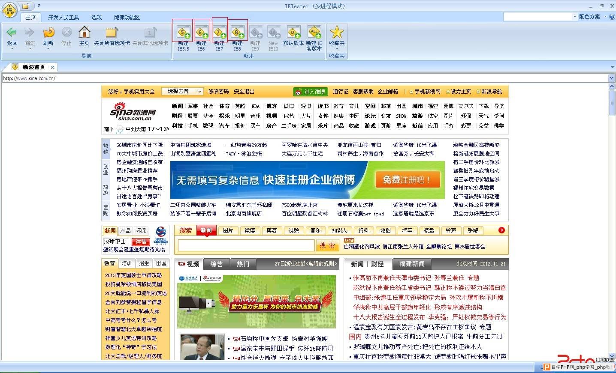616x373 pixels.
Task: Close the 新浪首页 tab
Action: (x=53, y=67)
